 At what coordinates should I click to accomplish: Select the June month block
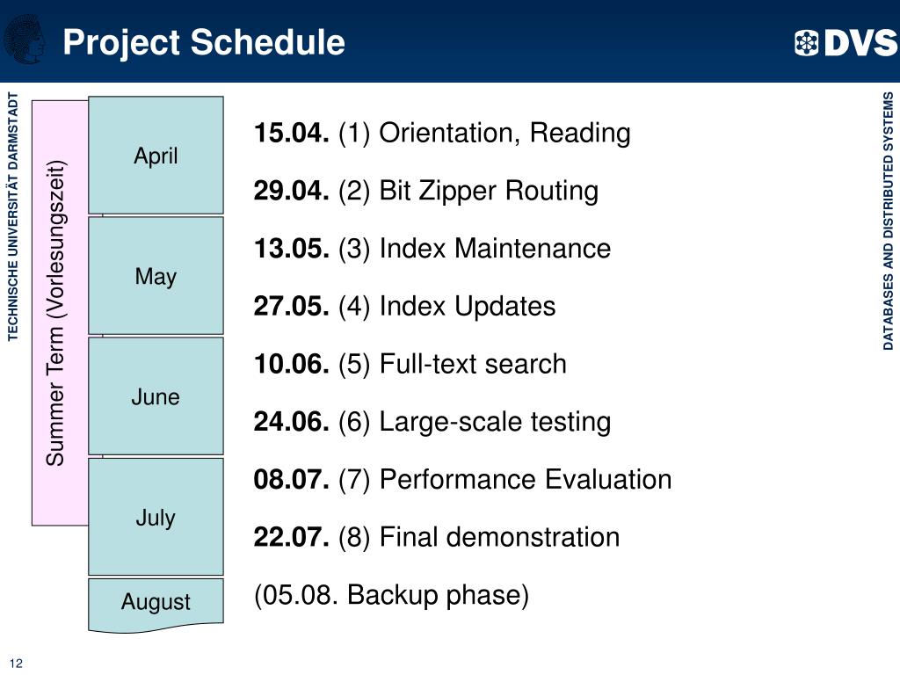pos(156,396)
